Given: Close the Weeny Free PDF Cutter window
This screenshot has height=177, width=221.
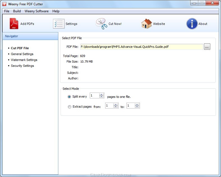Looking at the screenshot, I should 212,3.
